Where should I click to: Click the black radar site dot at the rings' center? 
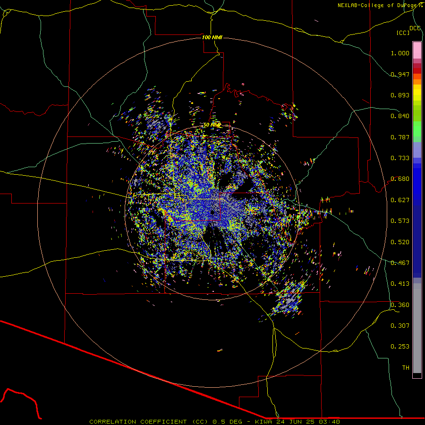tap(212, 212)
